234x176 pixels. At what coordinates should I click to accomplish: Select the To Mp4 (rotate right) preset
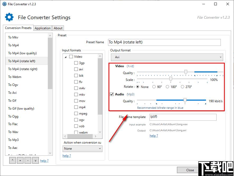[27, 69]
